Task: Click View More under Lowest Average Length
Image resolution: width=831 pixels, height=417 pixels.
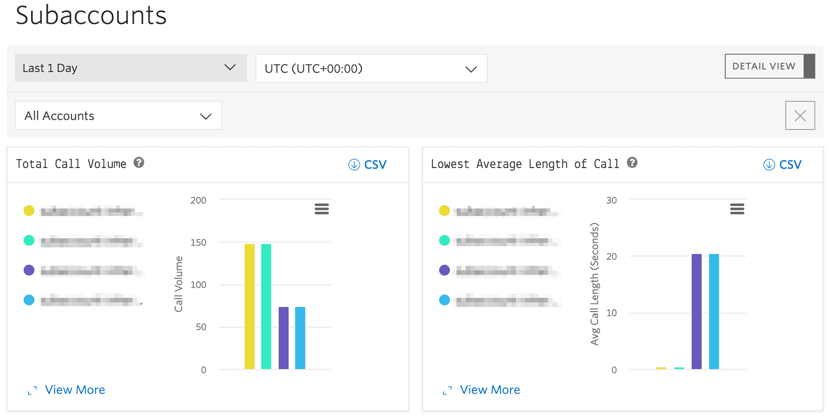Action: coord(490,390)
